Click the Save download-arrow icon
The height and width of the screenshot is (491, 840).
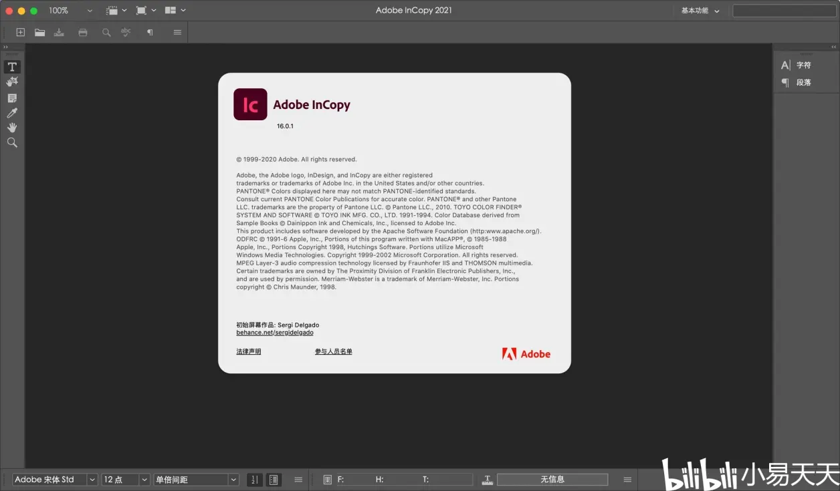pos(59,32)
